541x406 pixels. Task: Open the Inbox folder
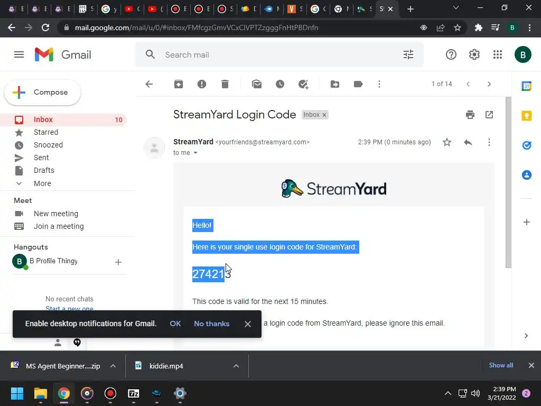pyautogui.click(x=63, y=119)
